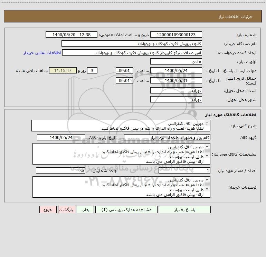Image resolution: width=266 pixels, height=257 pixels.
Task: Click the price validity date 1400/05/31
Action: (x=176, y=80)
